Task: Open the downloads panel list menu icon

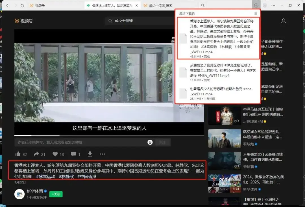Action: coord(256,14)
